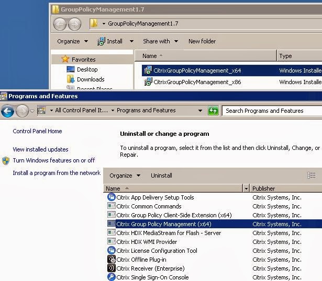Screen dimensions: 322x281
Task: Click Control Panel icon in address bar
Action: coord(42,110)
